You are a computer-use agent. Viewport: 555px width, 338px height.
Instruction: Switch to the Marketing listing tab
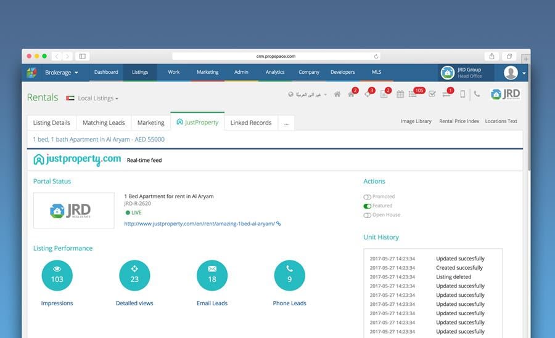click(x=151, y=123)
